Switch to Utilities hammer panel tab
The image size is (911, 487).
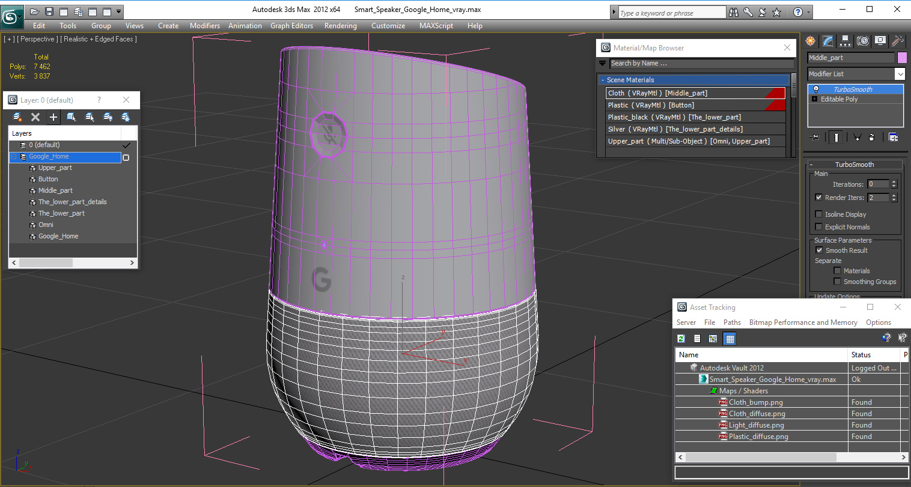(x=898, y=40)
